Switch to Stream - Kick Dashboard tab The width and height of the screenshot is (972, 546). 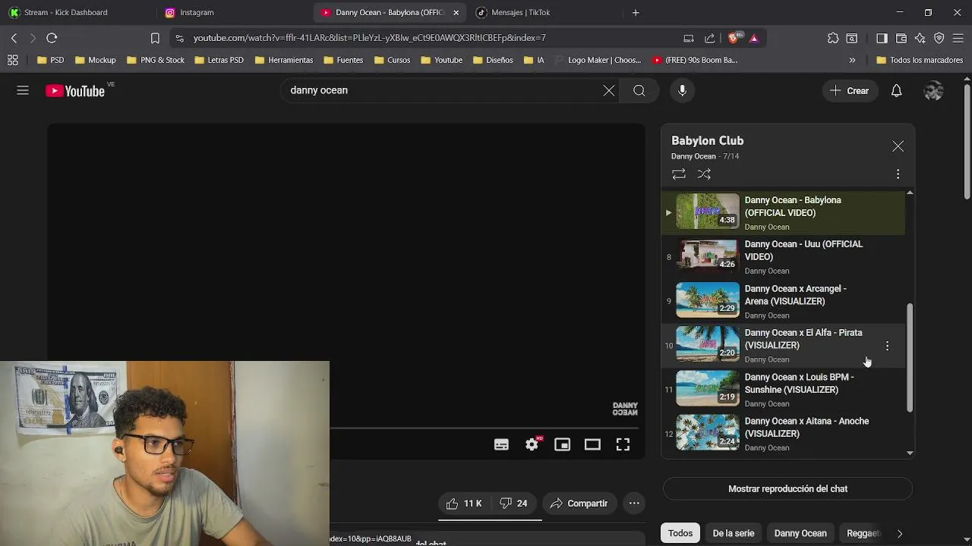coord(65,12)
